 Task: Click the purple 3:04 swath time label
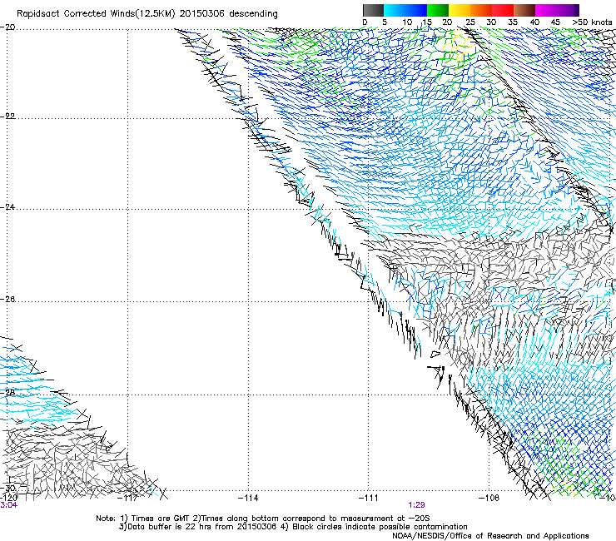(x=8, y=505)
